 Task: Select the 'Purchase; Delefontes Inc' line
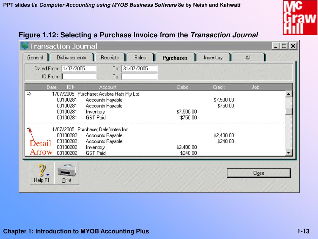[103, 129]
